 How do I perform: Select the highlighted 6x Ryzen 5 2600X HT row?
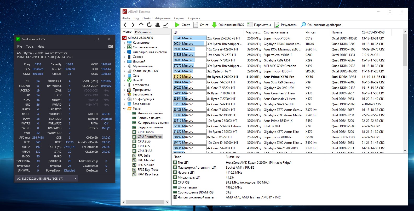(x=287, y=77)
